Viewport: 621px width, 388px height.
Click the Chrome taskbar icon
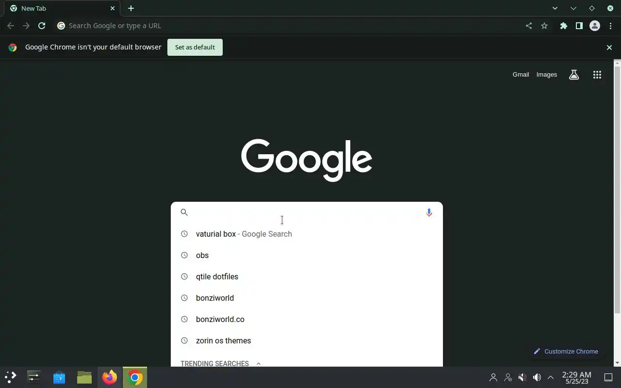coord(135,377)
